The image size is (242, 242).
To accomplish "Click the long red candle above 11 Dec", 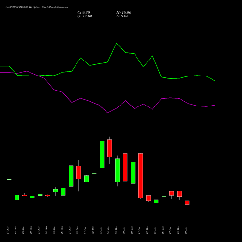I will pyautogui.click(x=141, y=176).
